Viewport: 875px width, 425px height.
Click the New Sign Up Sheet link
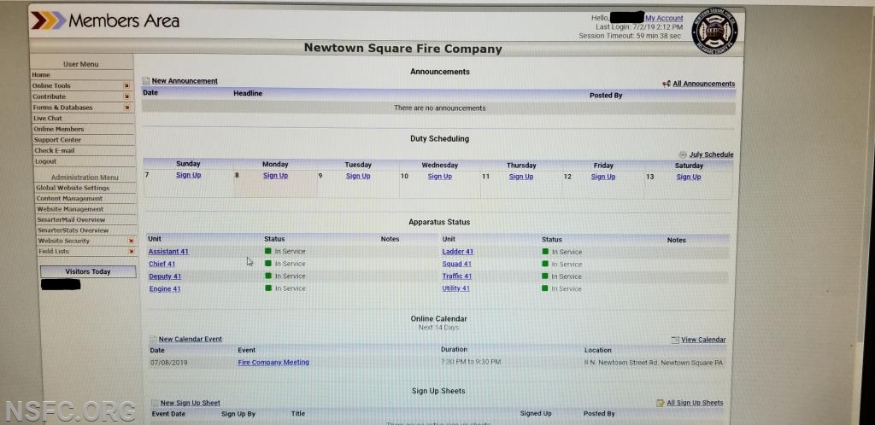tap(191, 404)
